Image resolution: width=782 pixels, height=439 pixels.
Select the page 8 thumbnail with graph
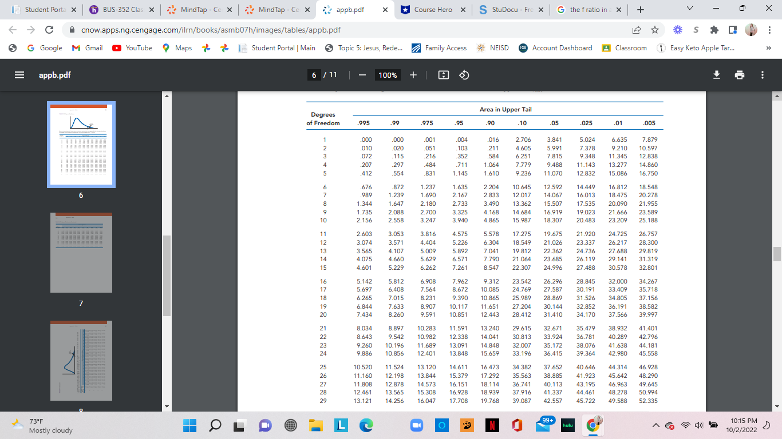[x=81, y=360]
